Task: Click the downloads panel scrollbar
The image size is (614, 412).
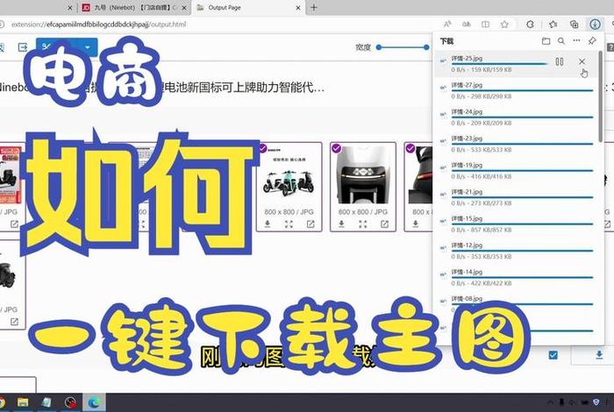Action: pos(600,96)
